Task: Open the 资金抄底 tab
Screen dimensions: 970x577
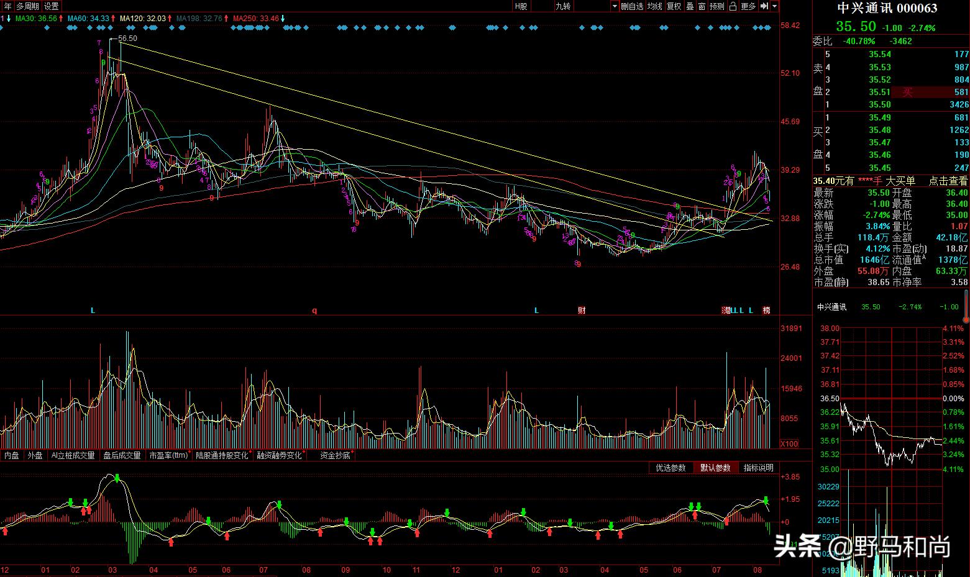Action: (336, 455)
